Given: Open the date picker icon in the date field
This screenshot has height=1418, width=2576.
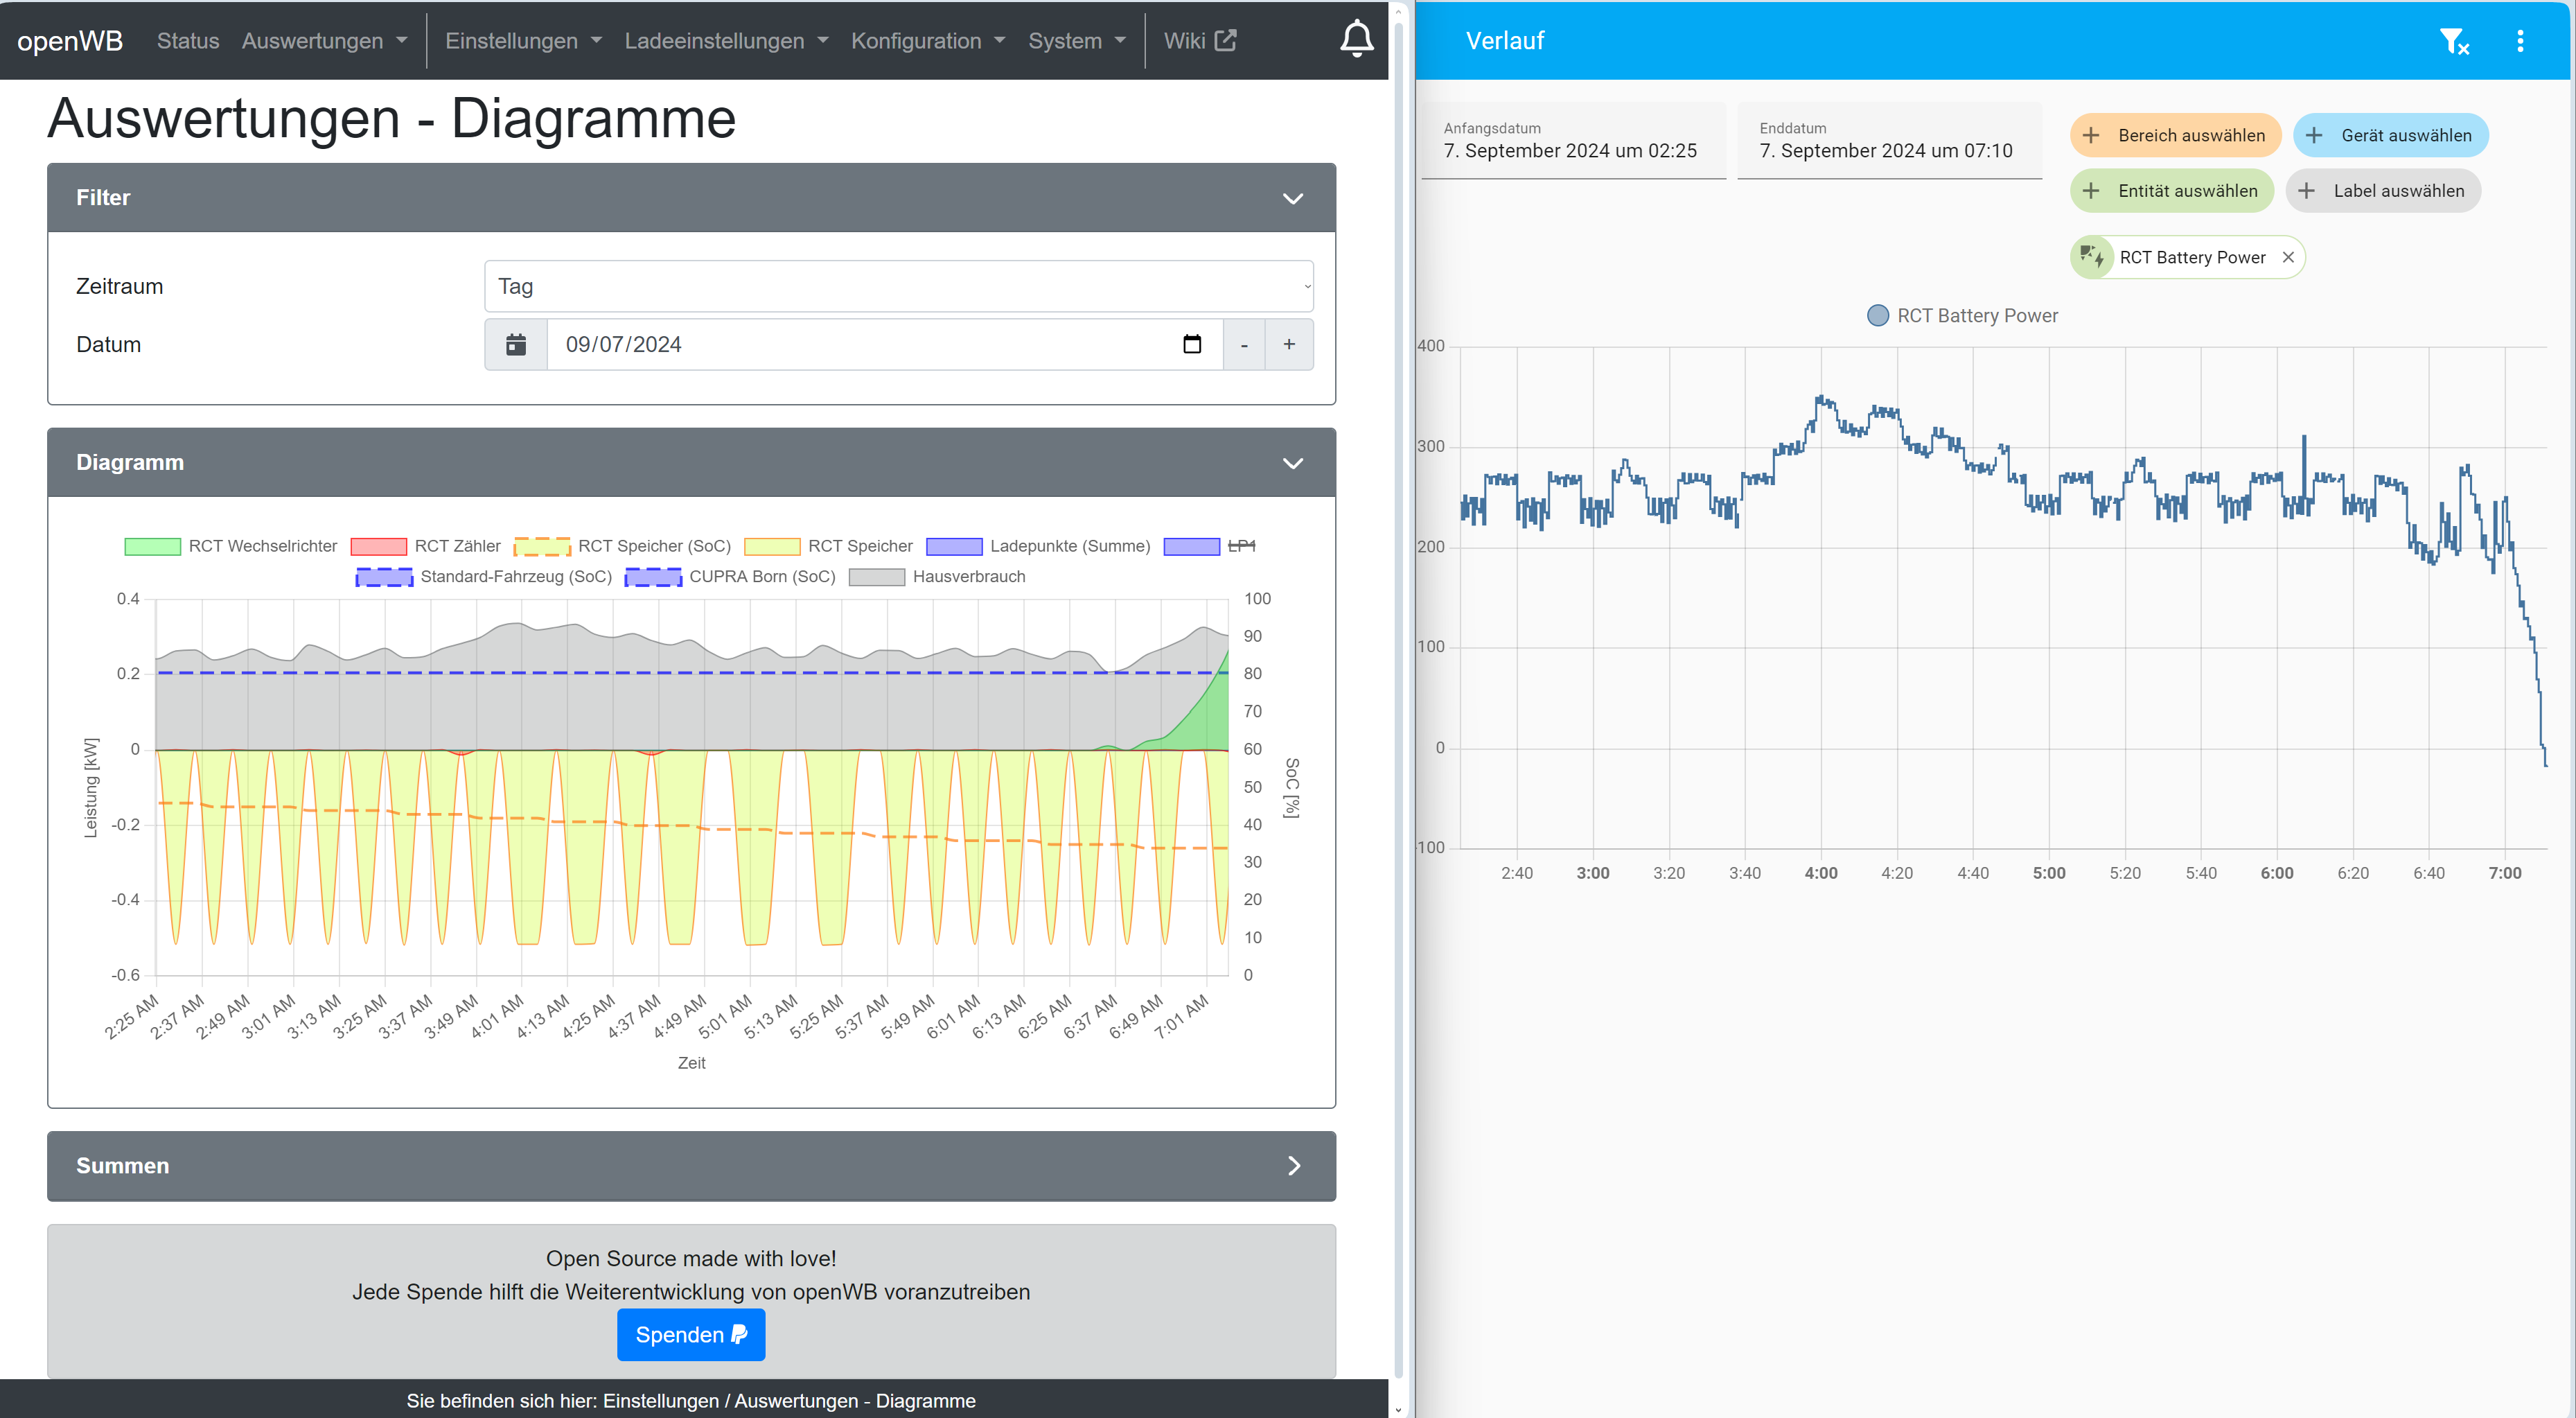Looking at the screenshot, I should tap(1191, 344).
